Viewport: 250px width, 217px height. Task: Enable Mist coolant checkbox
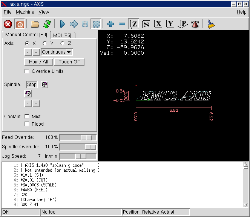(27, 116)
